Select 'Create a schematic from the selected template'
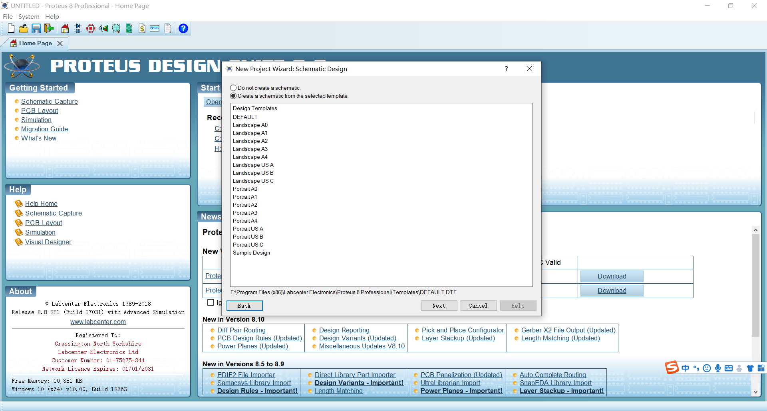The image size is (767, 411). (233, 96)
